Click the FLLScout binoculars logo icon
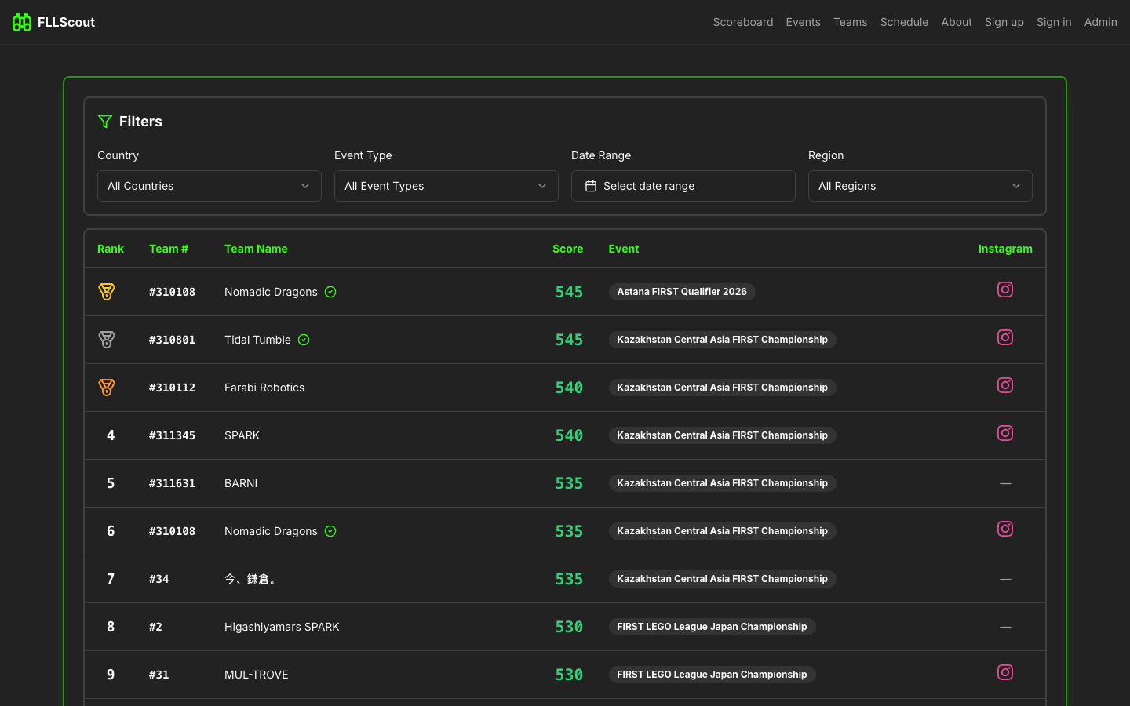 (x=22, y=22)
